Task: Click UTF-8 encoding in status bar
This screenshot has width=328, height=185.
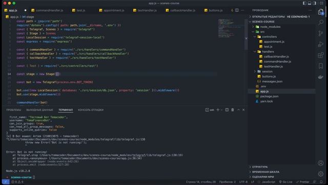Action: tap(243, 182)
